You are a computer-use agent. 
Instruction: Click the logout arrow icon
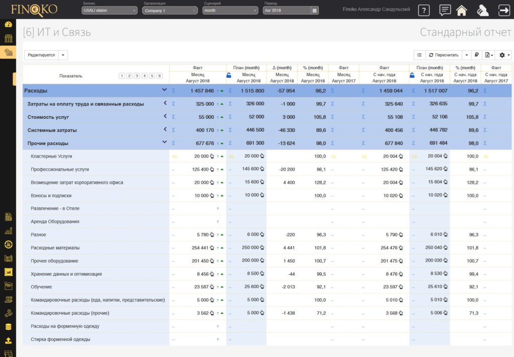pyautogui.click(x=503, y=10)
